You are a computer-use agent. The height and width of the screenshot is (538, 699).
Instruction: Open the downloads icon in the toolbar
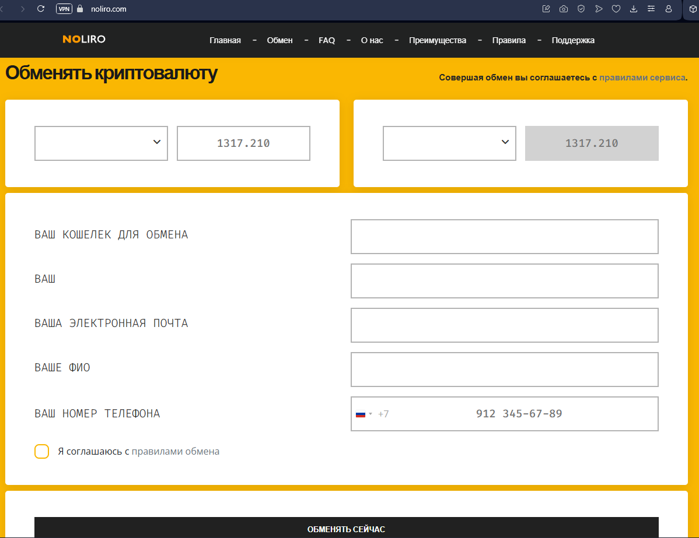tap(634, 9)
